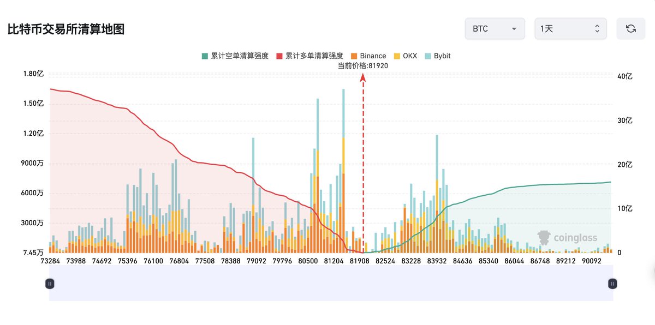
Task: Click the 比特币交易所清算地图 title
Action: [66, 29]
